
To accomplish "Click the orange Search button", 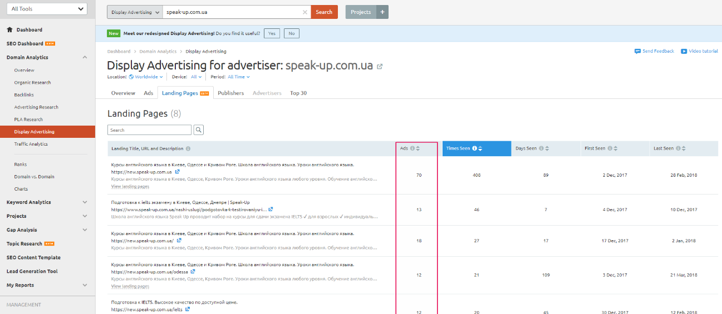I will tap(324, 12).
